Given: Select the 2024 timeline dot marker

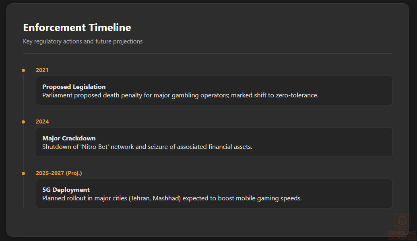Looking at the screenshot, I should [x=23, y=122].
